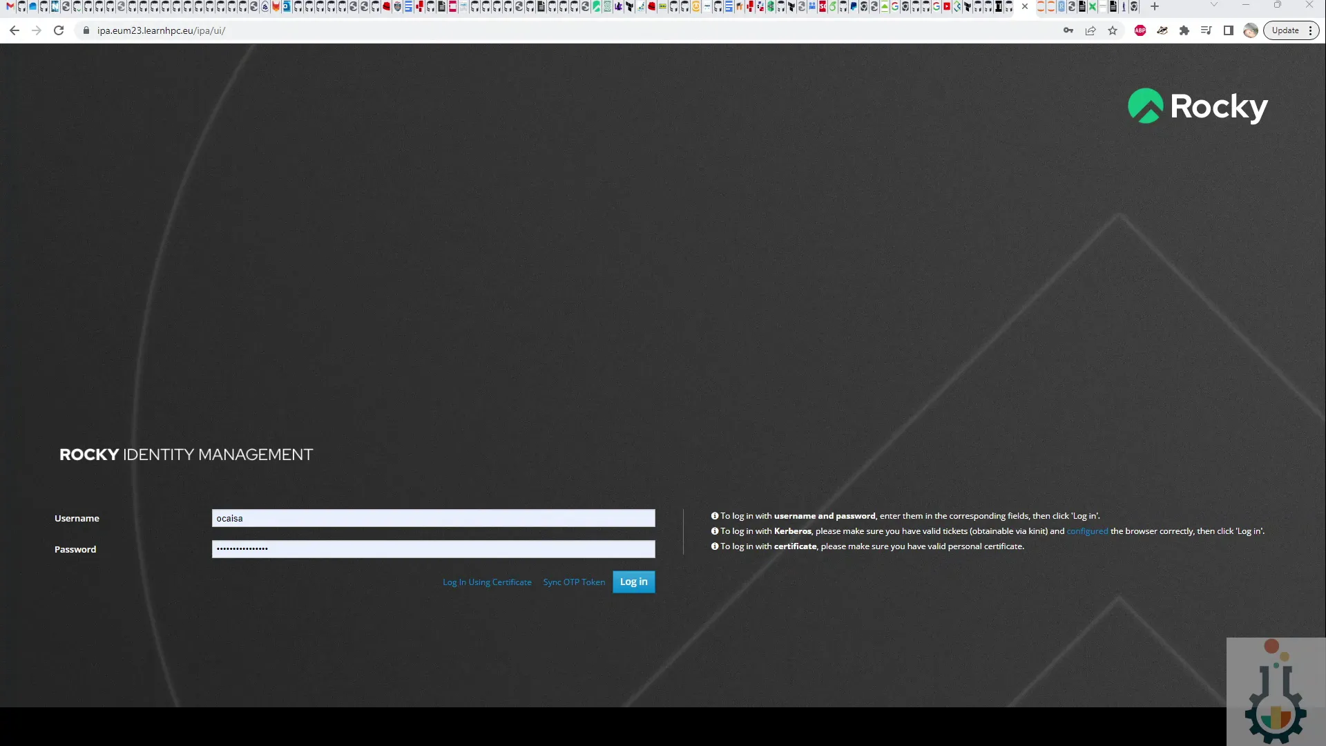Toggle the browser side panel

click(1229, 30)
